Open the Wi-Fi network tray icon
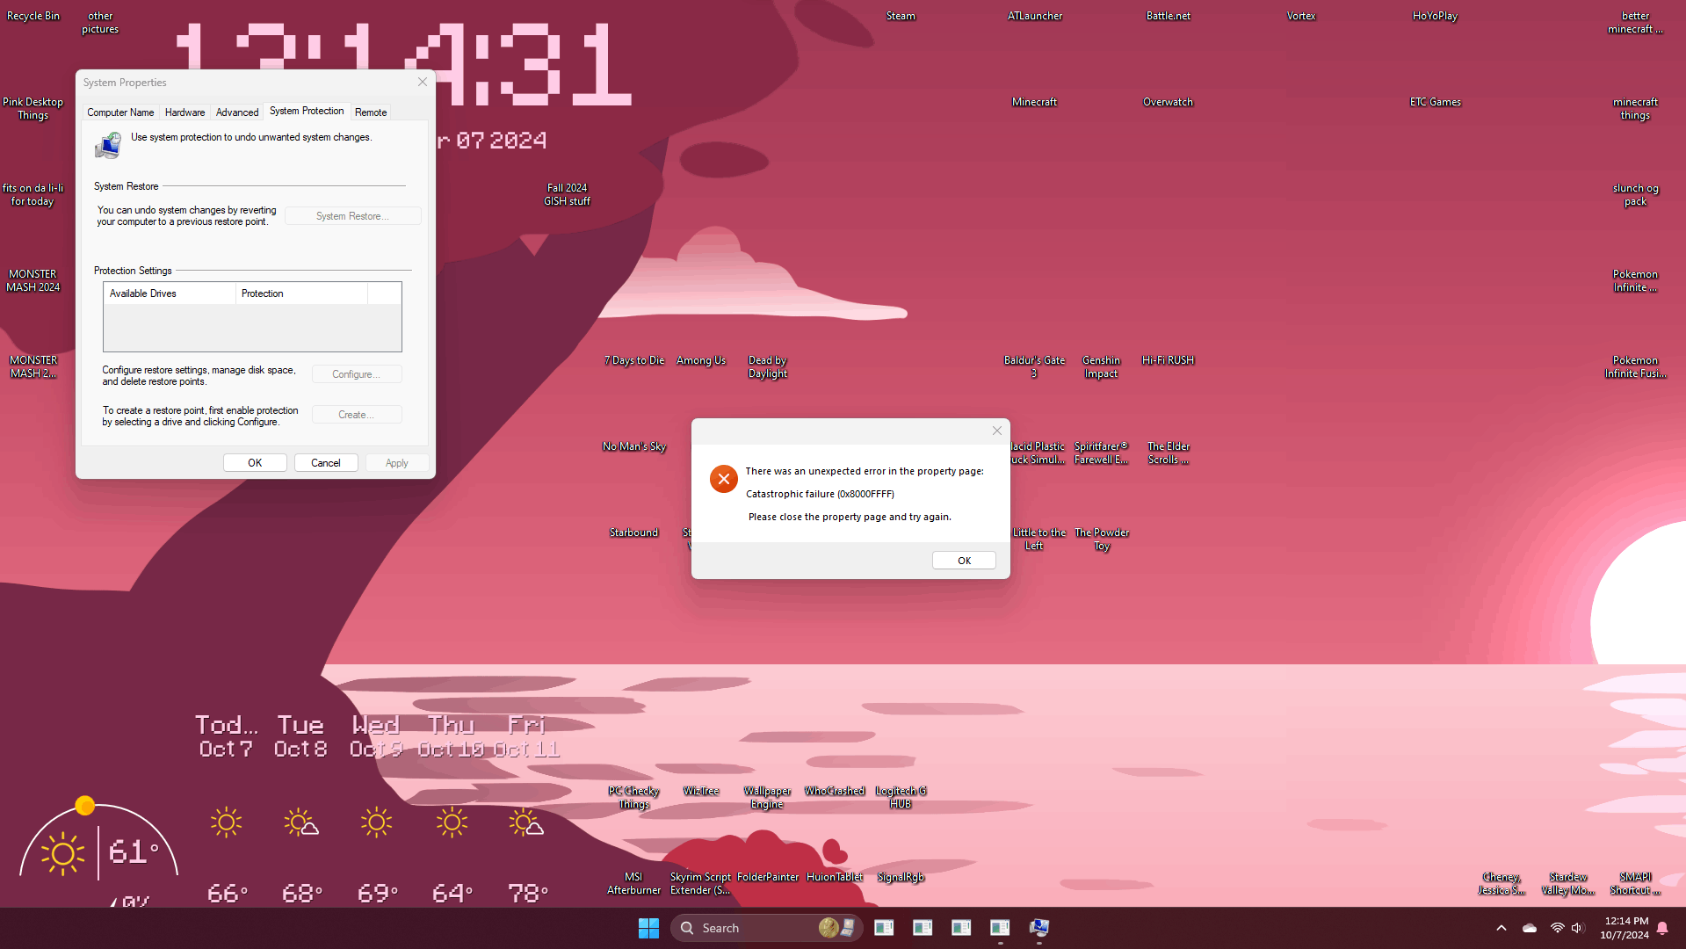The image size is (1686, 949). pyautogui.click(x=1557, y=928)
